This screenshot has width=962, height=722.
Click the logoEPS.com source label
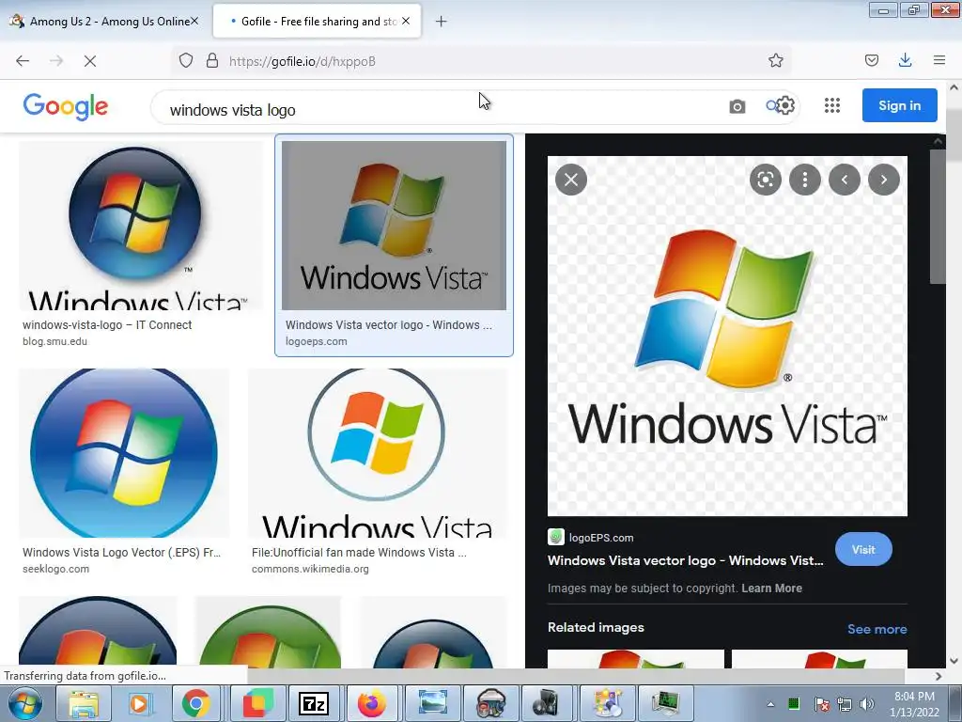pyautogui.click(x=600, y=538)
